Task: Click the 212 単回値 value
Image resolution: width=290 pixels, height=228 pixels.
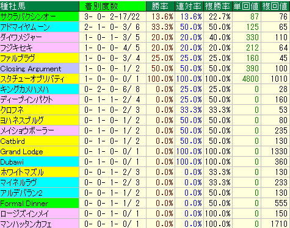Action: coord(252,48)
